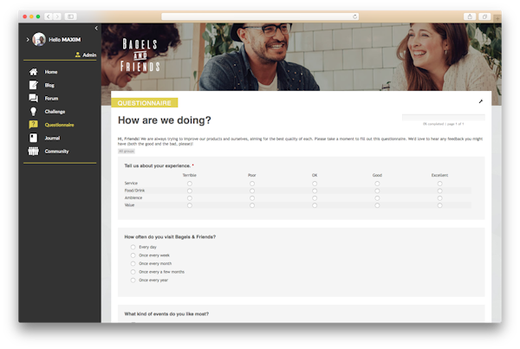Rate Value as Terrible

click(189, 205)
